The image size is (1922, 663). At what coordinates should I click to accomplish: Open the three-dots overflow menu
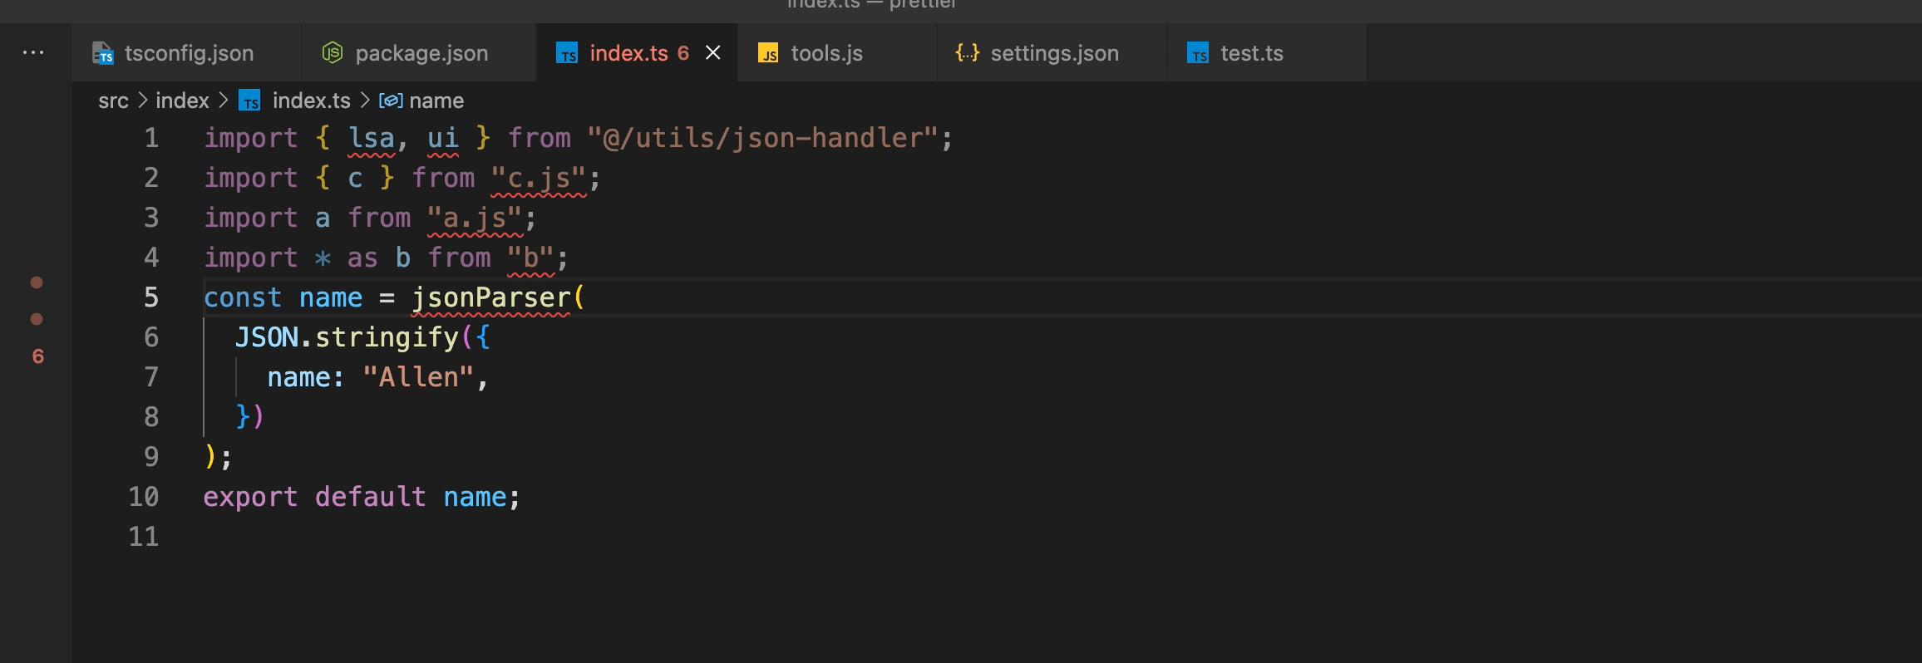click(33, 52)
